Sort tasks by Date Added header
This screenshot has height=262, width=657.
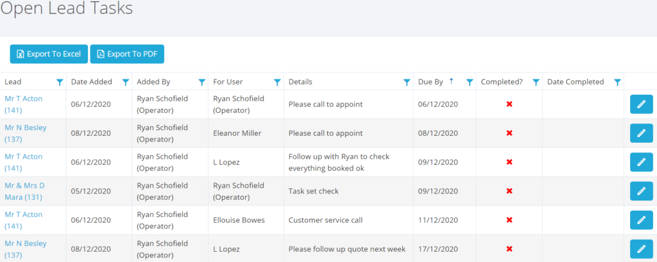[92, 82]
